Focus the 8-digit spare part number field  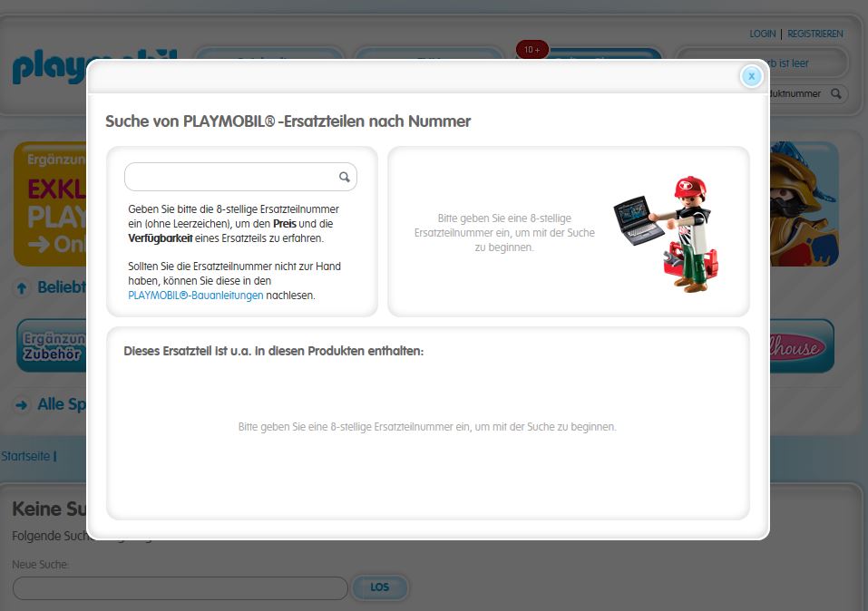point(231,178)
